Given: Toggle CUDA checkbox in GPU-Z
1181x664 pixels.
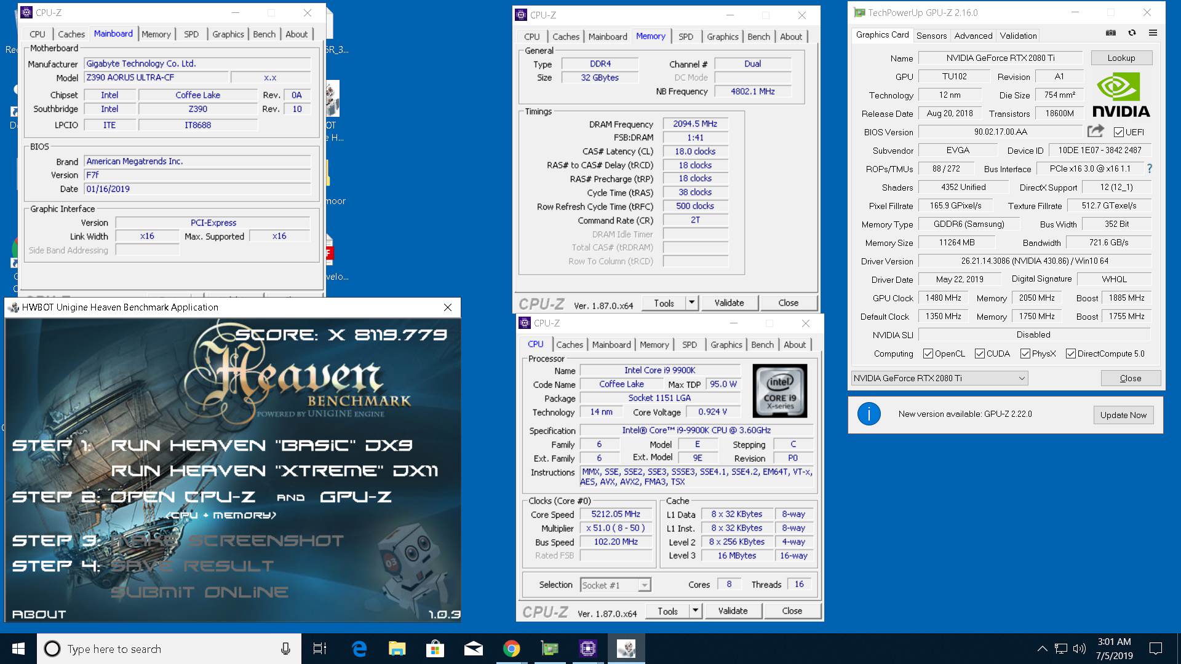Looking at the screenshot, I should pos(980,354).
